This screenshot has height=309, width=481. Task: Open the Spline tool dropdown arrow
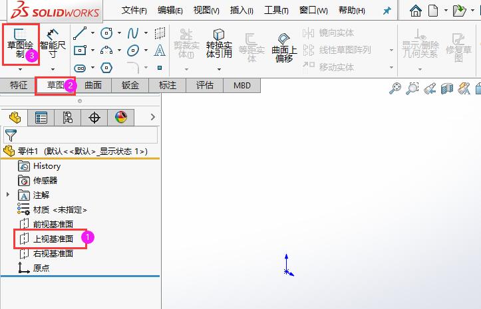(x=146, y=33)
